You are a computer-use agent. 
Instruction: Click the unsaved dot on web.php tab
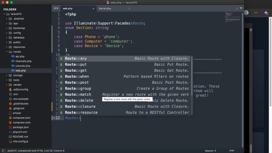click(93, 8)
